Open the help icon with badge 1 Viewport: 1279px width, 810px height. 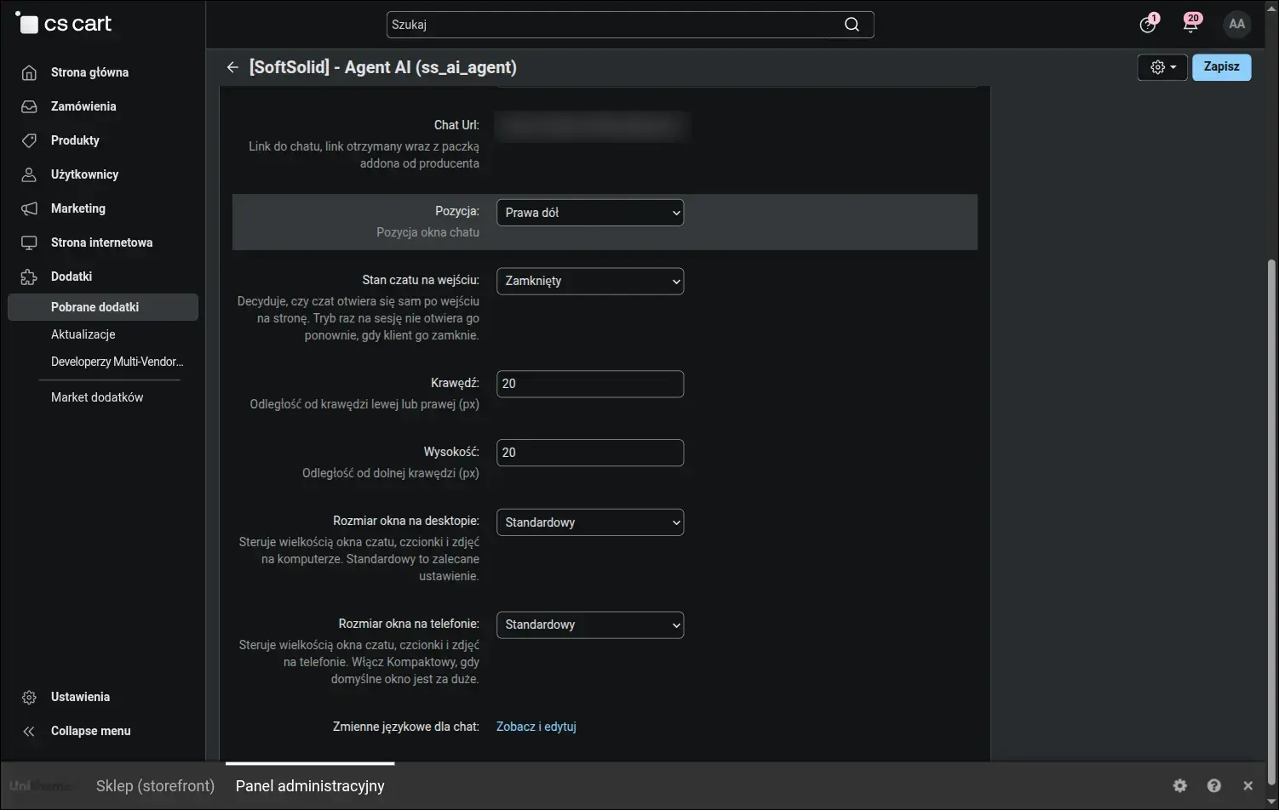click(x=1149, y=24)
